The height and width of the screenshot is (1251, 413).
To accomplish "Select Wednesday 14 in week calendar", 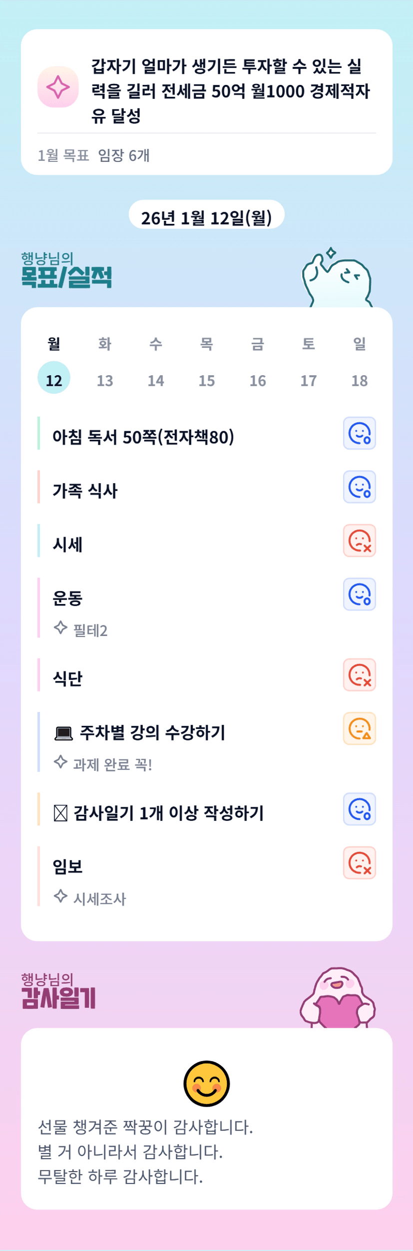I will click(156, 380).
